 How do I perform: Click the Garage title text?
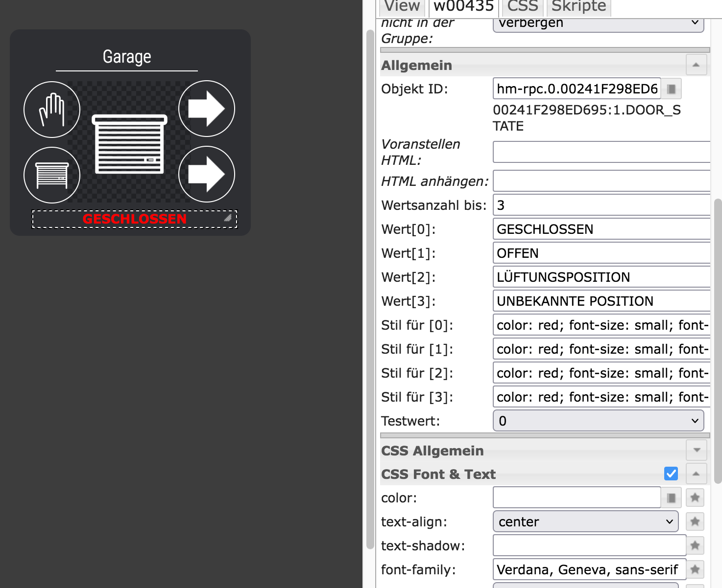(127, 57)
